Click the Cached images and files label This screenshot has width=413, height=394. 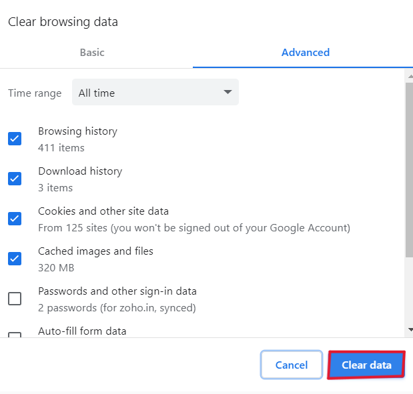click(x=95, y=251)
